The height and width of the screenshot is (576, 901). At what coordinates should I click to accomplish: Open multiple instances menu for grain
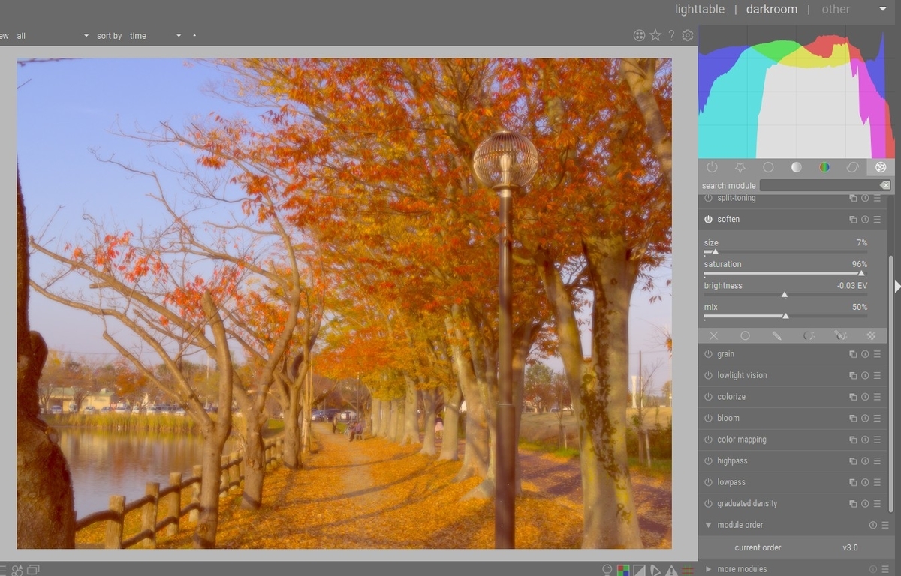pos(853,354)
